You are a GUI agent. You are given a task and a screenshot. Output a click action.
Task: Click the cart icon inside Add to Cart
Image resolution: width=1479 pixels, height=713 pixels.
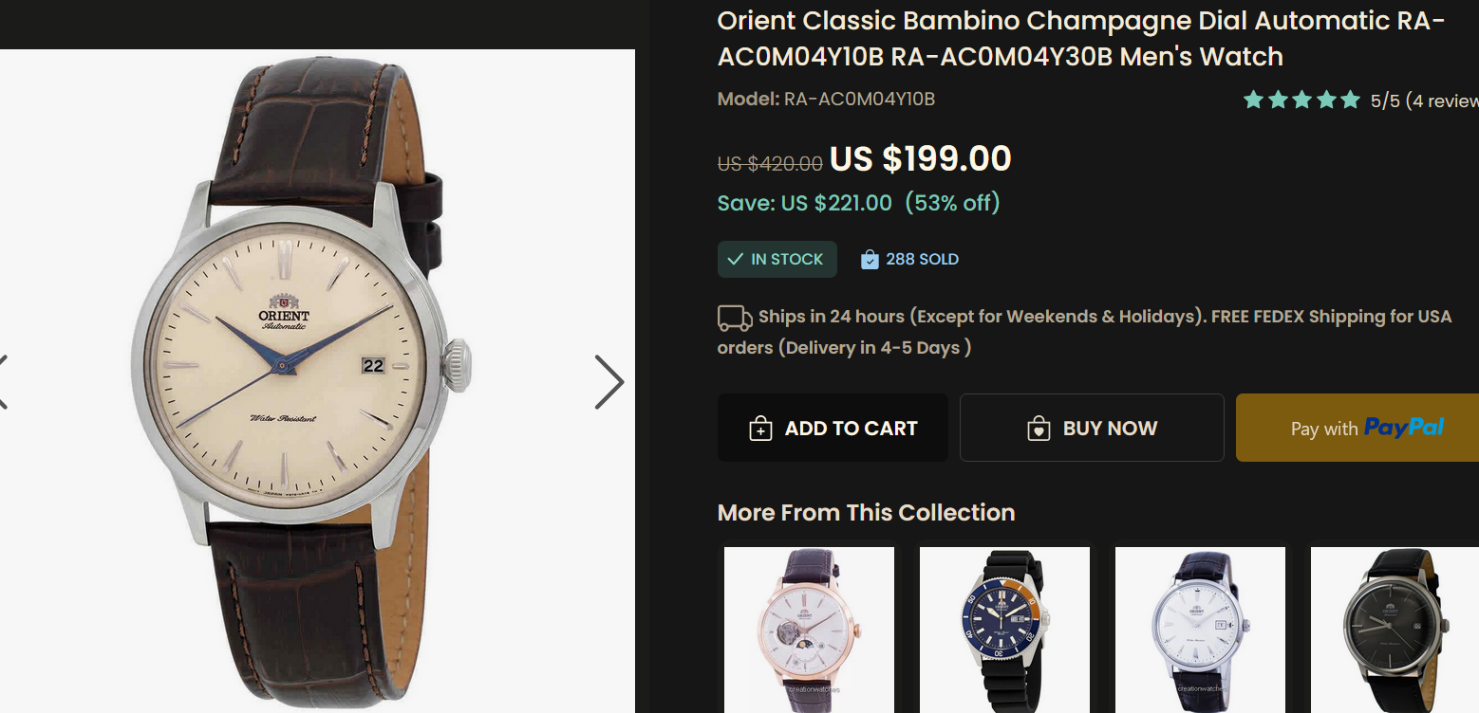point(760,429)
